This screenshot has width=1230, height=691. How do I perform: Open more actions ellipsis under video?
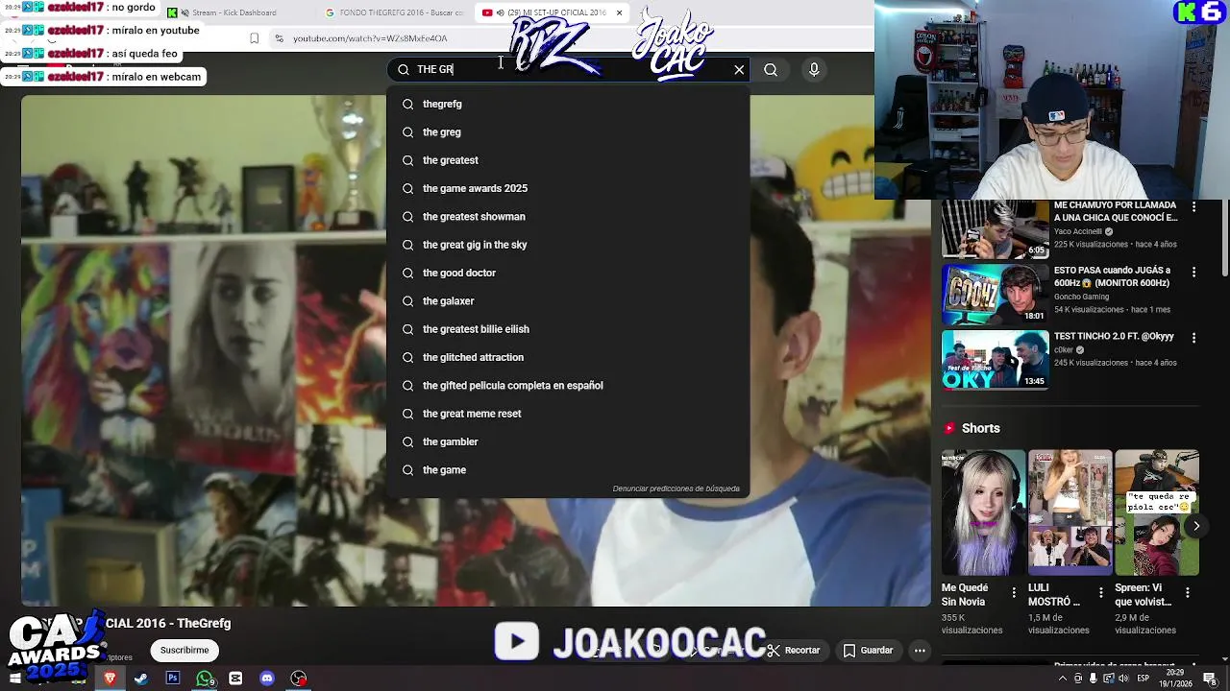click(920, 650)
